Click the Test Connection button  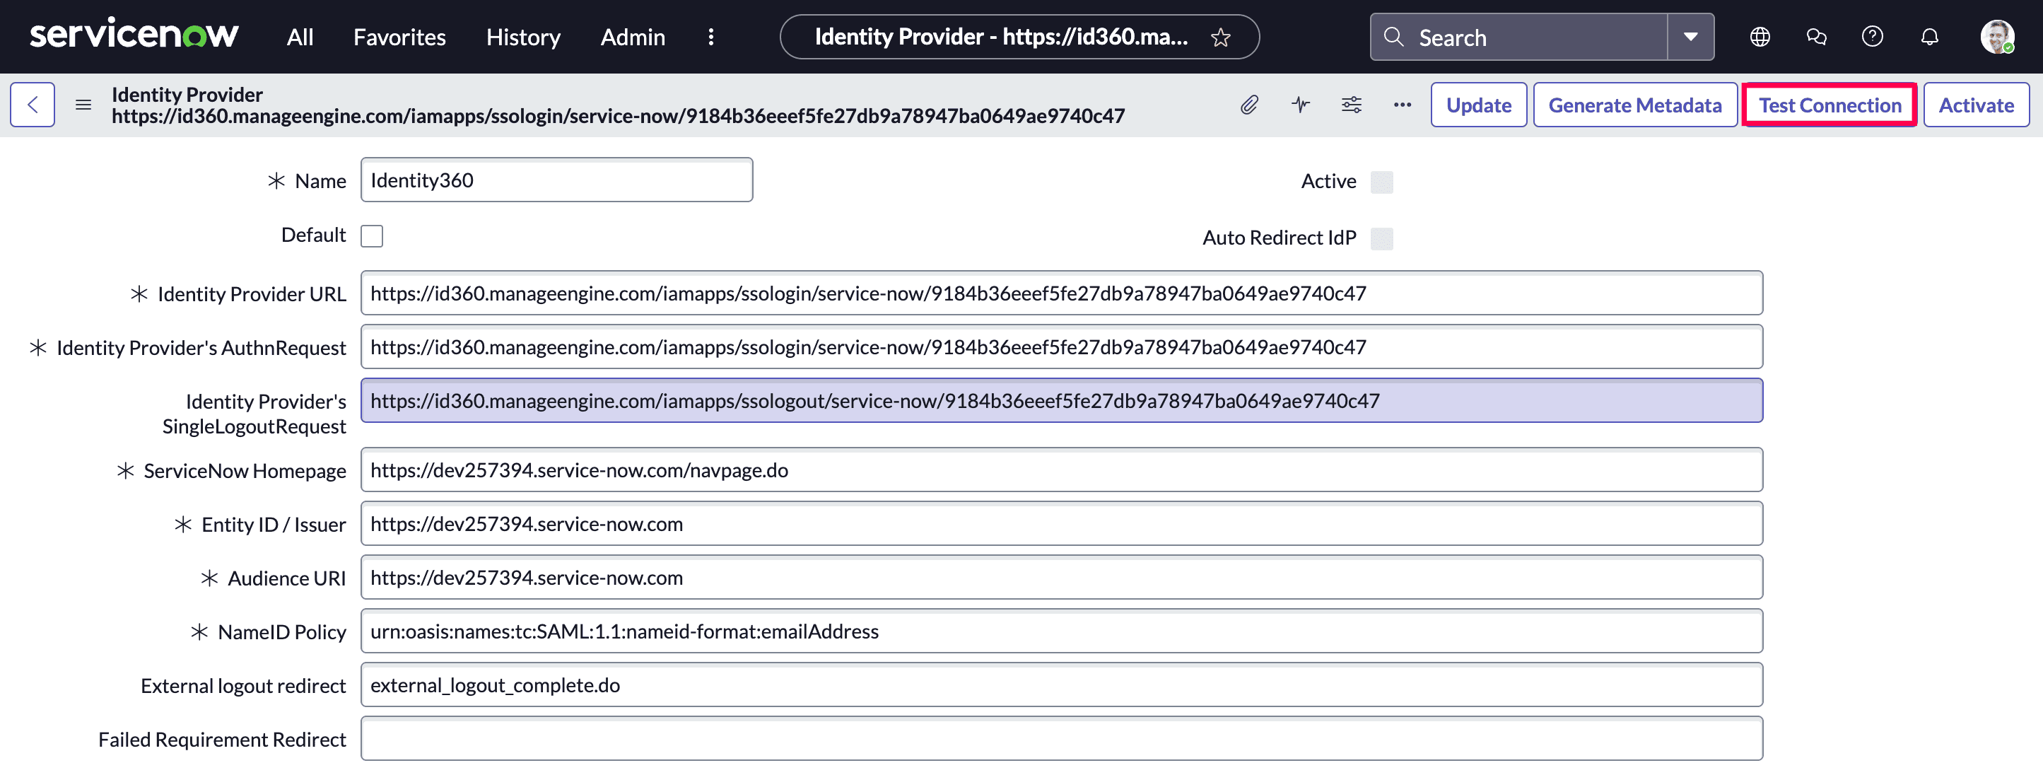[1830, 104]
